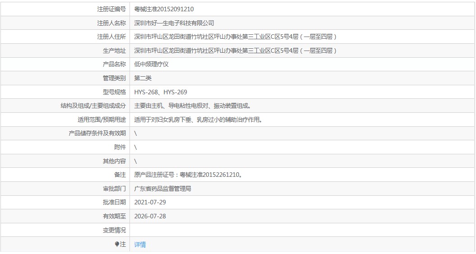
Task: Click the 适用范围/预期用途 label
Action: (x=102, y=120)
